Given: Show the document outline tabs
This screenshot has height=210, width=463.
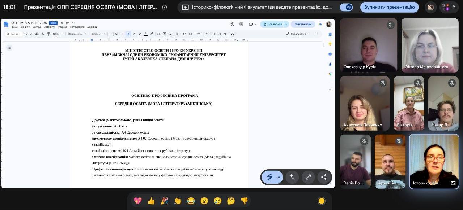Looking at the screenshot, I should (x=9, y=48).
